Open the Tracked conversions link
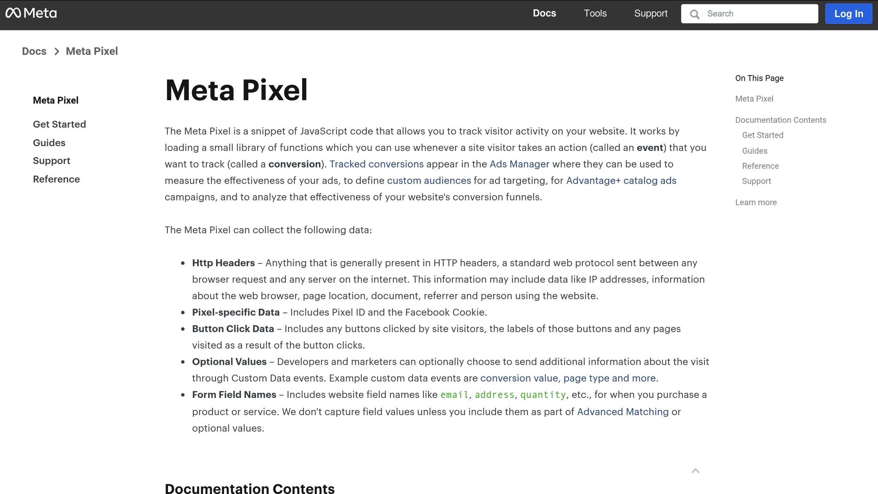 377,164
